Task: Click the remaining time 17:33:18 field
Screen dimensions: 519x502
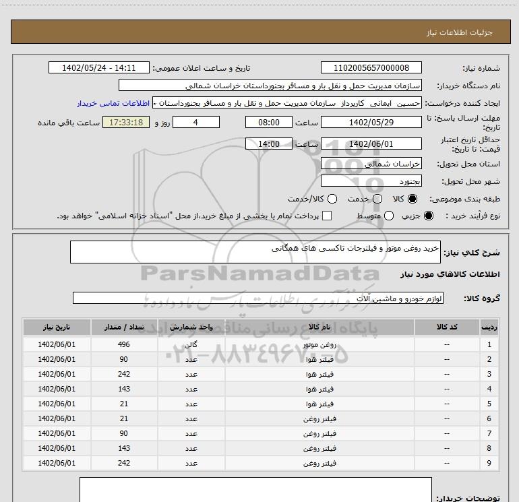Action: [x=126, y=122]
